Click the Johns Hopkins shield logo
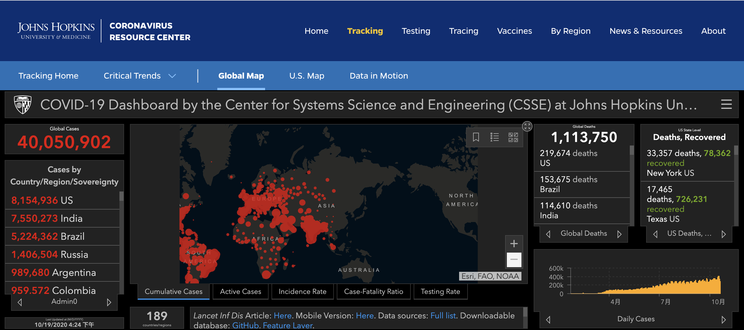Screen dimensions: 744x330 [x=23, y=104]
